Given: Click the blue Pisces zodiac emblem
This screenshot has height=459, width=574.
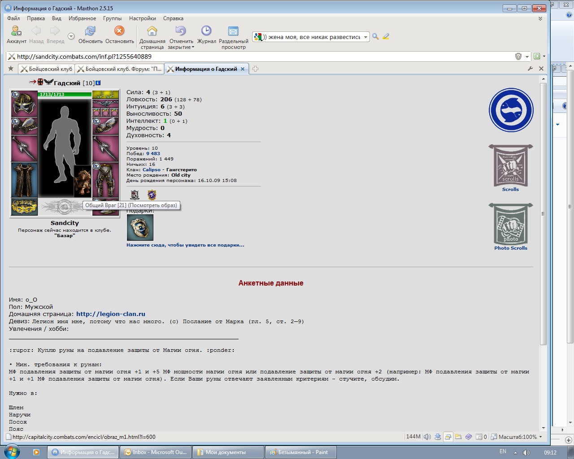Looking at the screenshot, I should [511, 110].
